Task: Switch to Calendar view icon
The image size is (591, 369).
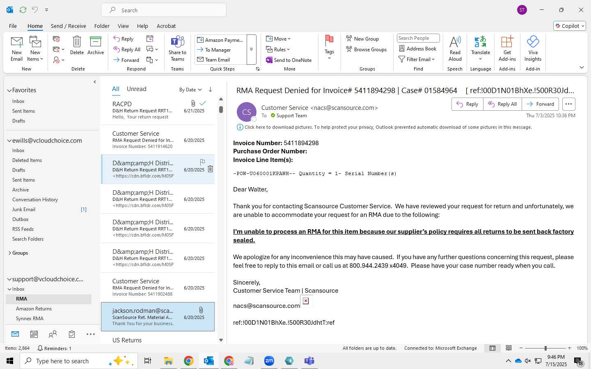Action: pyautogui.click(x=34, y=334)
